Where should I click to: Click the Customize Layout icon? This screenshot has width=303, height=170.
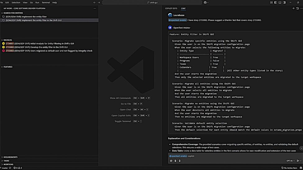click(x=271, y=2)
